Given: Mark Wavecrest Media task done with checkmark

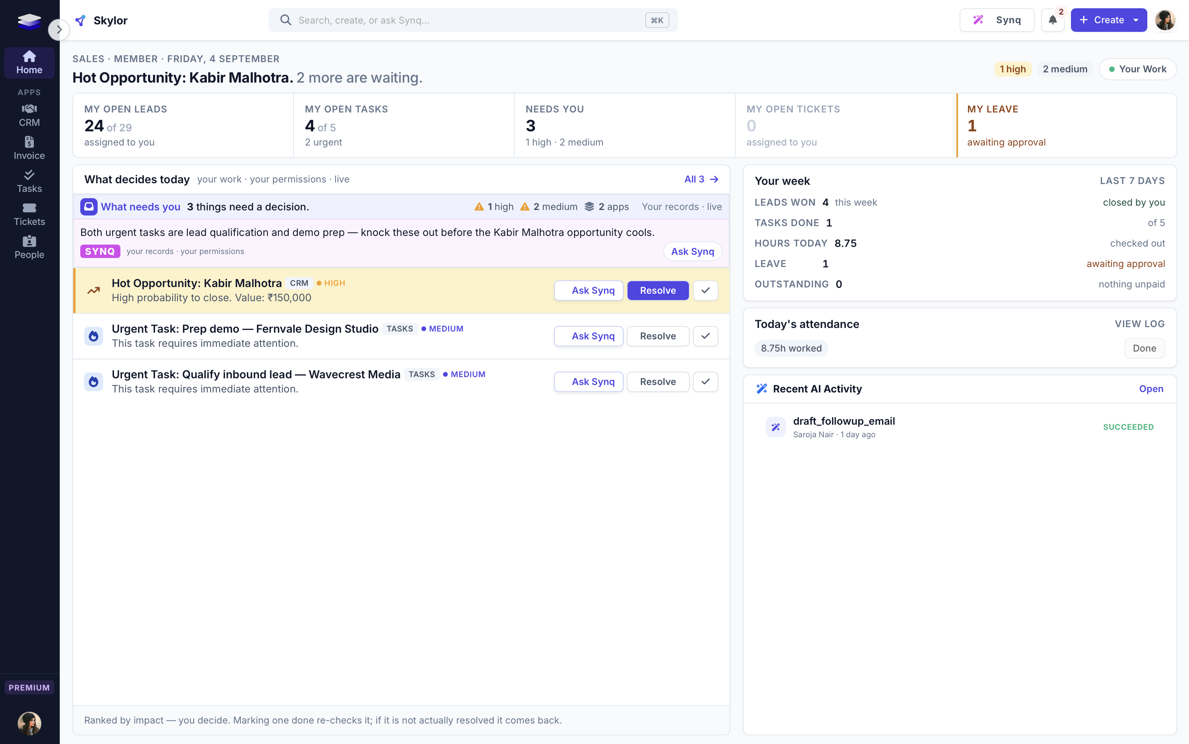Looking at the screenshot, I should (x=705, y=382).
